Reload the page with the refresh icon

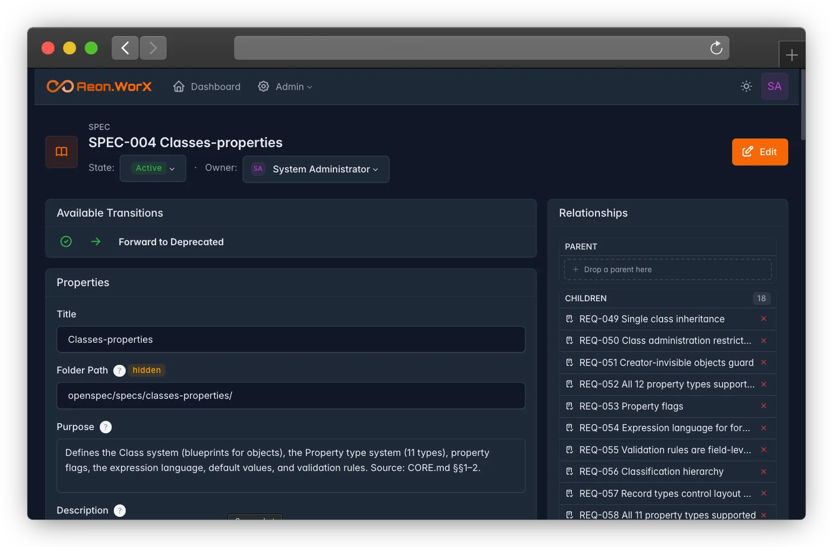pyautogui.click(x=716, y=48)
